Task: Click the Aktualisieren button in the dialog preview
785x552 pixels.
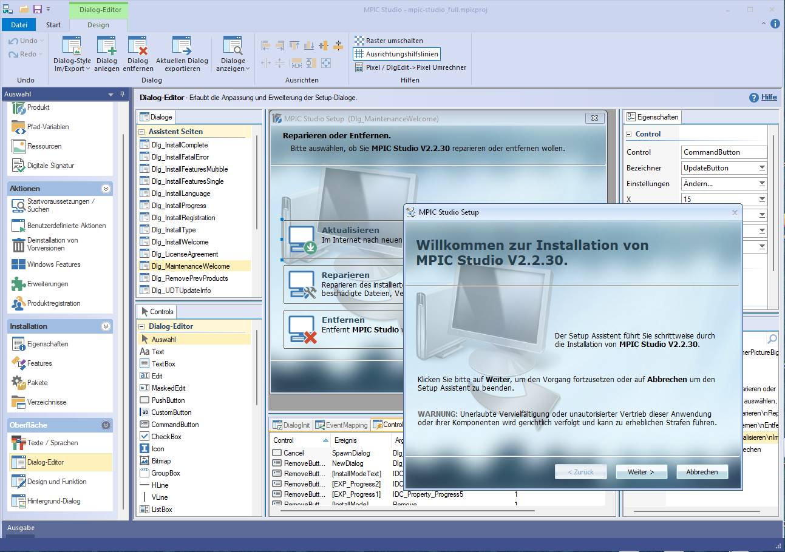Action: click(x=344, y=240)
